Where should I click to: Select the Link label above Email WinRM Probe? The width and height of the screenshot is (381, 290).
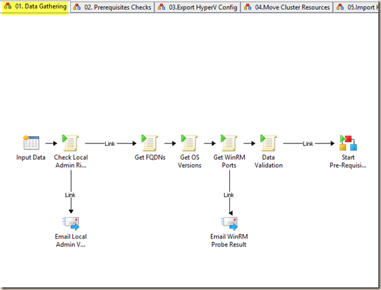click(229, 195)
